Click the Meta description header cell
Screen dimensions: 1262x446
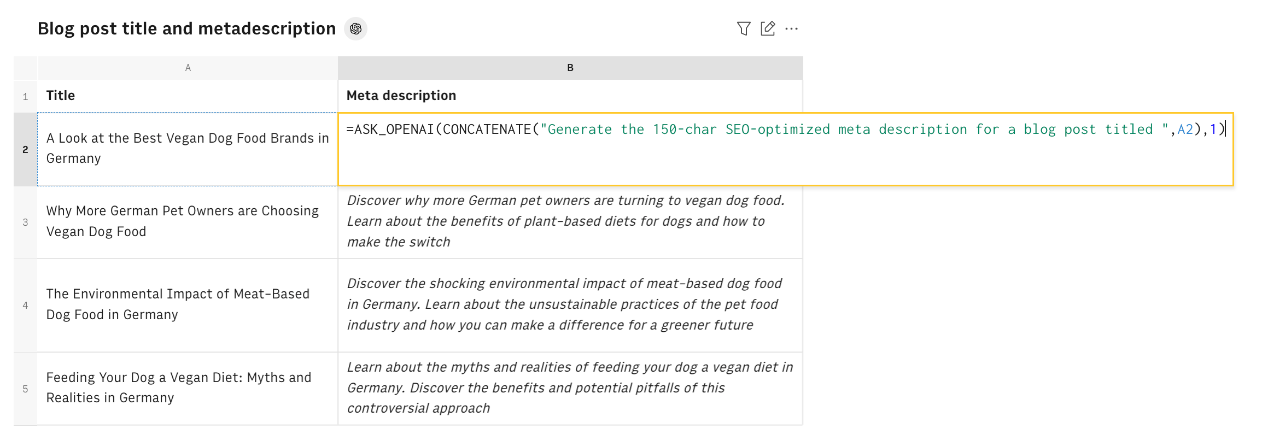pos(570,96)
